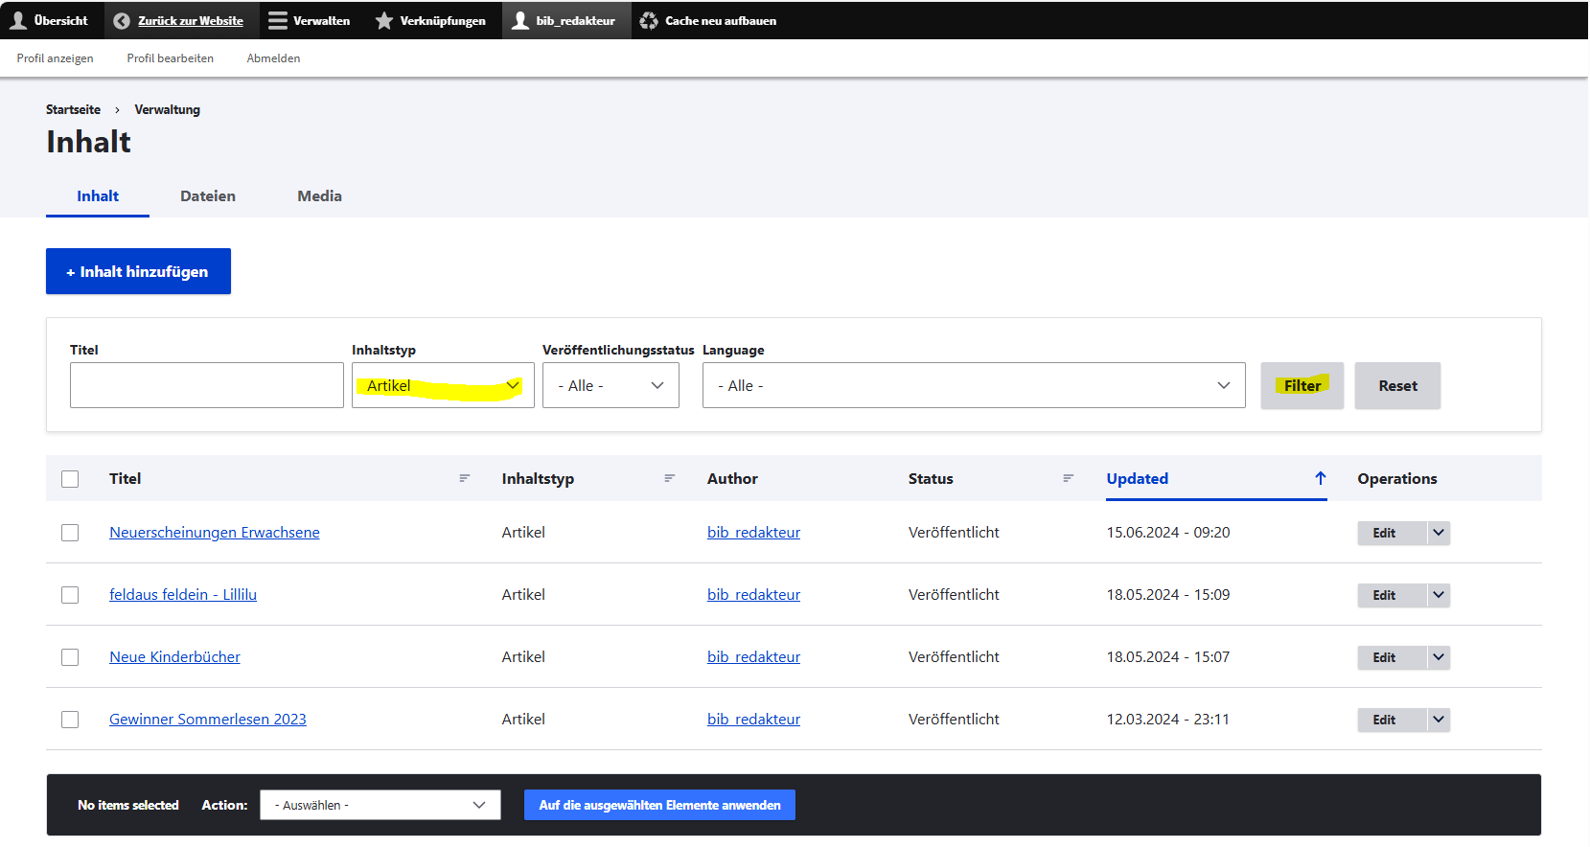The image size is (1590, 847).
Task: Open the Gewinner Sommerlesen 2023 link
Action: (x=208, y=720)
